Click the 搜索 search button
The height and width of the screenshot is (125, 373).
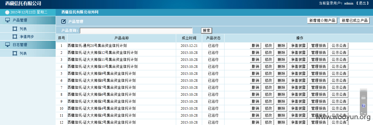[207, 31]
